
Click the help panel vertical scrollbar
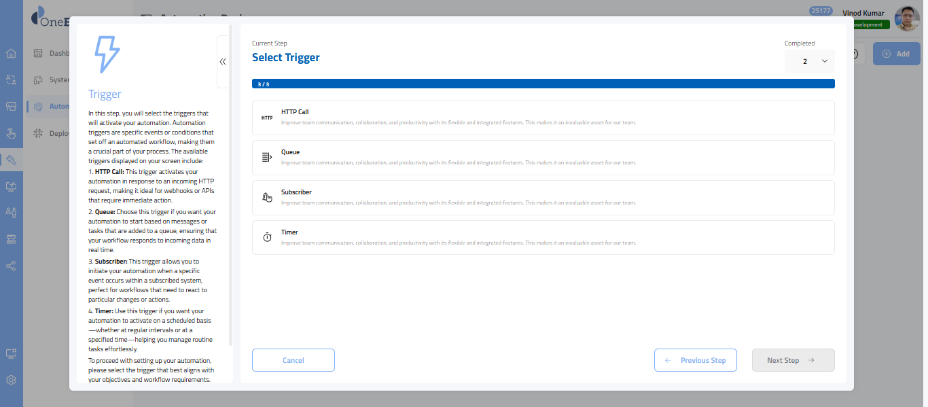pos(231,183)
